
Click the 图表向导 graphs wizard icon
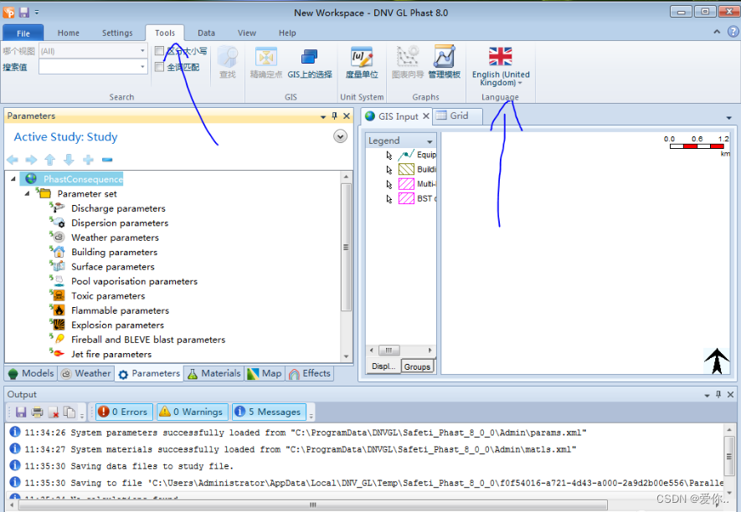click(408, 57)
